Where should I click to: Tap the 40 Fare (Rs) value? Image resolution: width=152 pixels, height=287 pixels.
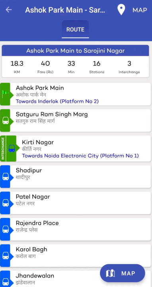pos(45,67)
